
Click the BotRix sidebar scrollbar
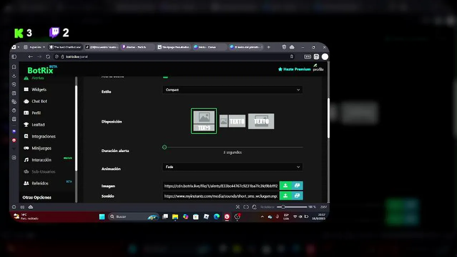pos(76,128)
